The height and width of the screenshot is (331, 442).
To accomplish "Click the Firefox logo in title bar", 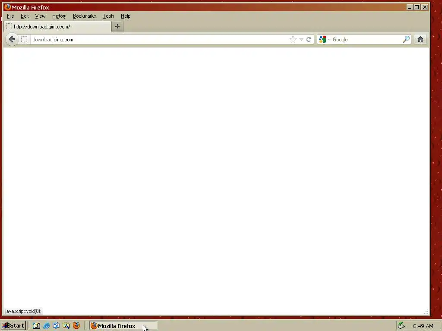I will click(x=8, y=7).
